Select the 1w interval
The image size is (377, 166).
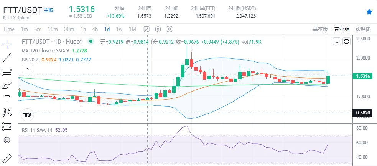(119, 29)
